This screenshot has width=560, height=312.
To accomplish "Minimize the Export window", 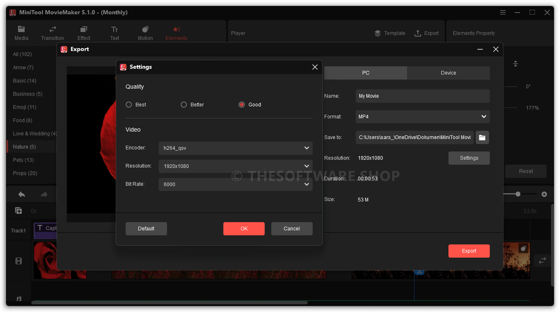I will [x=480, y=50].
